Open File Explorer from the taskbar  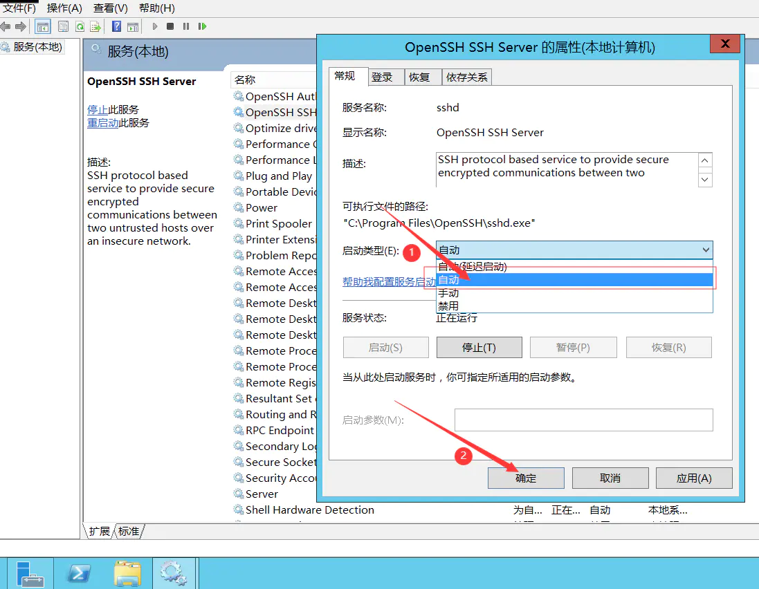pos(127,574)
